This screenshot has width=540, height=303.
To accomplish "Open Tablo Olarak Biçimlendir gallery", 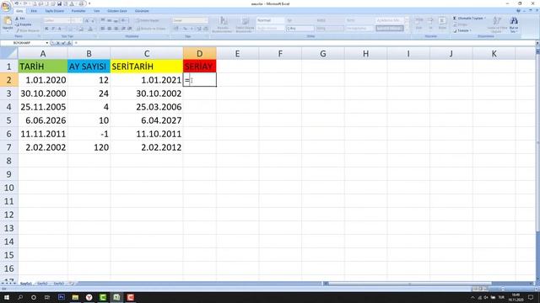I will point(245,24).
